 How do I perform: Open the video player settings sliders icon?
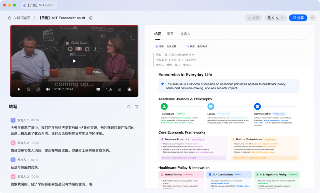(119, 89)
